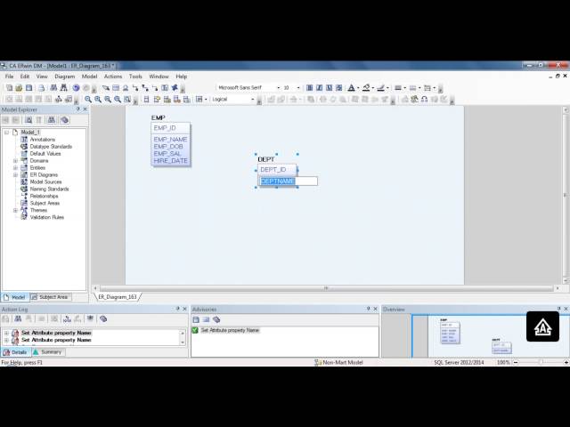Click the Zoom to fit magnifier icon
Image resolution: width=570 pixels, height=427 pixels.
[127, 99]
